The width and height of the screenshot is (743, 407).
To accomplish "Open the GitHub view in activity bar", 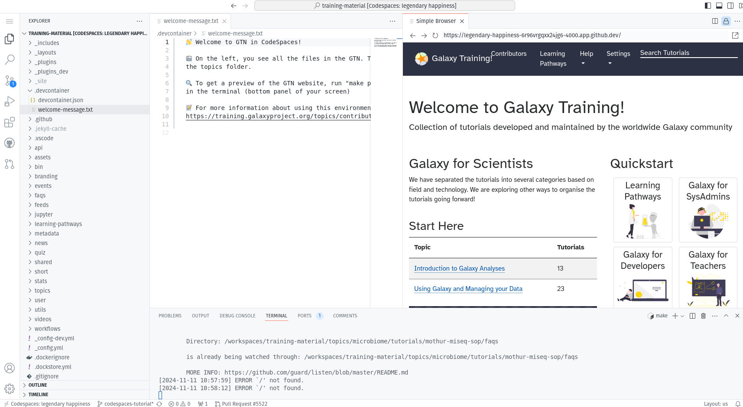I will pyautogui.click(x=10, y=143).
